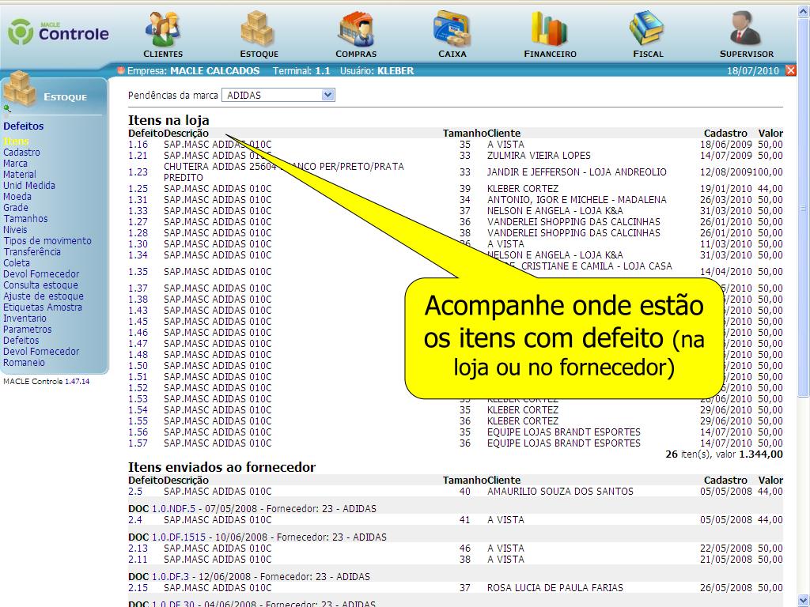
Task: Click the red close icon beside the date
Action: coord(790,70)
